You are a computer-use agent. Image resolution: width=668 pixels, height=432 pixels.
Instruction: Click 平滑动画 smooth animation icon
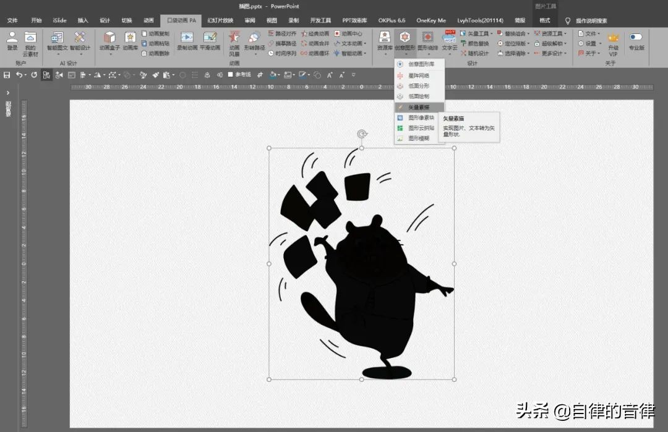click(210, 38)
